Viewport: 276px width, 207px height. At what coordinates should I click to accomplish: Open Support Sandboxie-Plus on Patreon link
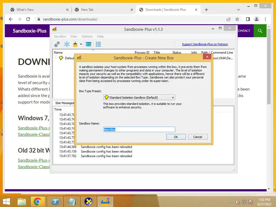205,44
